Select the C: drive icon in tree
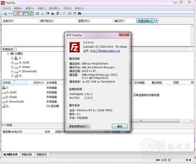196x164 pixels. pyautogui.click(x=16, y=58)
